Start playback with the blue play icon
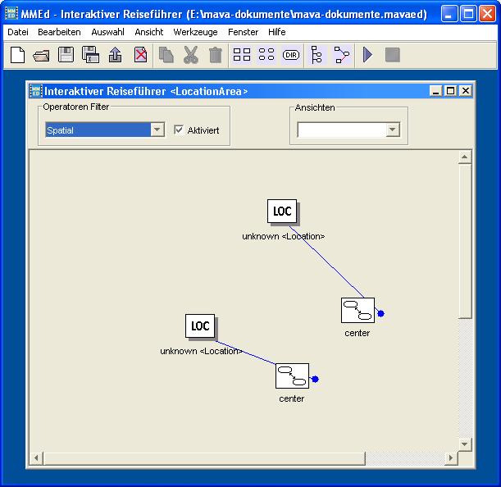This screenshot has width=501, height=487. [x=368, y=55]
